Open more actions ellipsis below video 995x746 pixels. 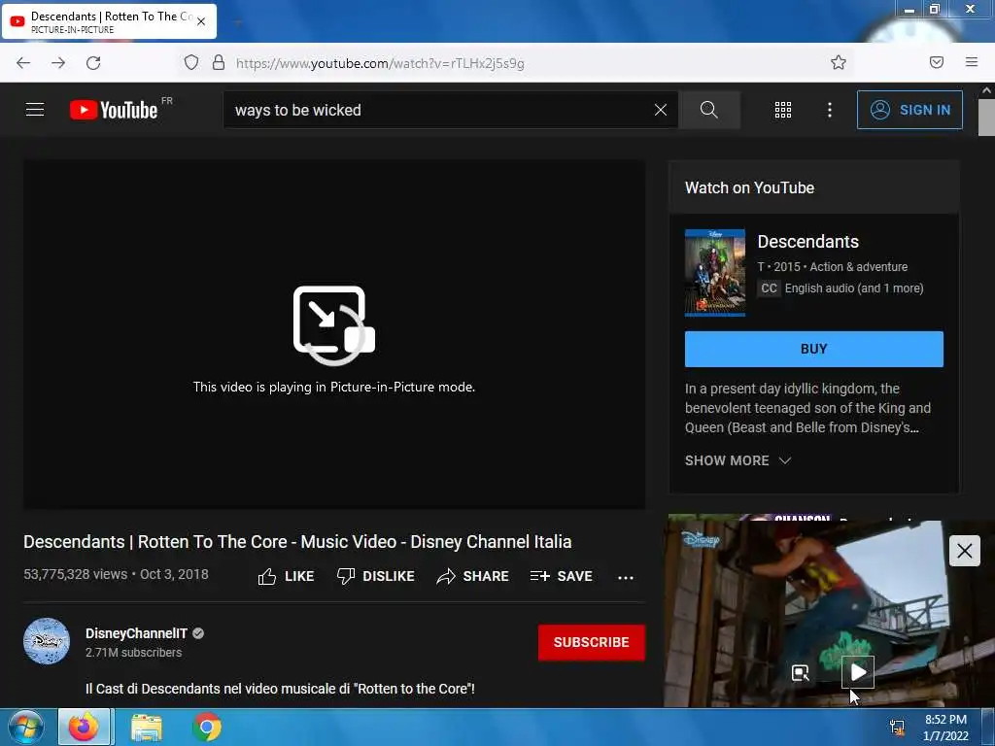pyautogui.click(x=626, y=577)
